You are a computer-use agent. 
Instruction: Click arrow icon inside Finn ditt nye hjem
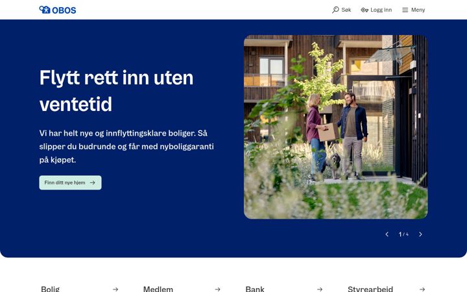click(93, 182)
